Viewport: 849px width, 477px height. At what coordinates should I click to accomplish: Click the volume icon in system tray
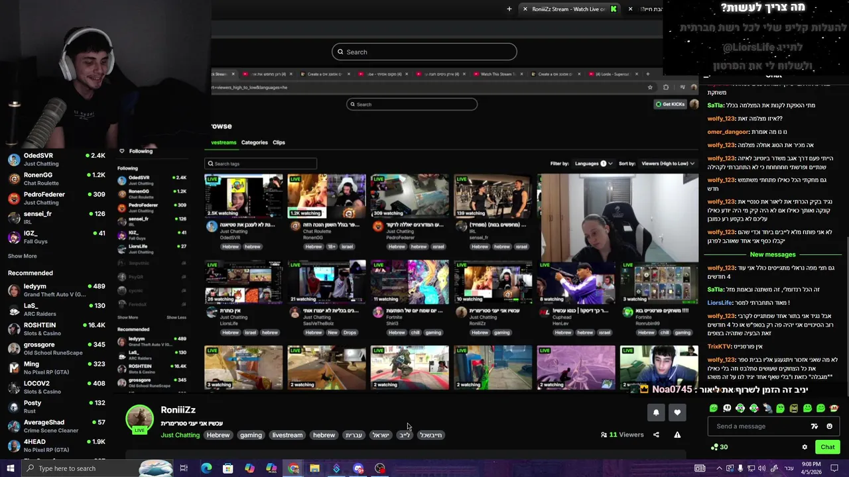click(762, 468)
